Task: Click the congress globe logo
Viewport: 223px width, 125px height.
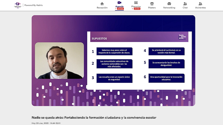Action: 18,5
